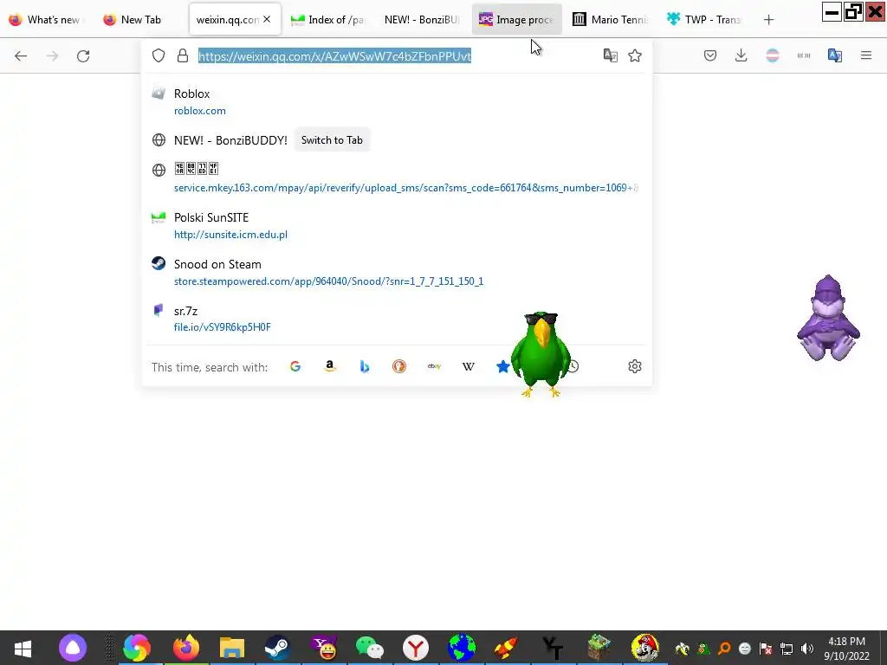Search in History with clock icon
Viewport: 887px width, 665px height.
click(573, 366)
